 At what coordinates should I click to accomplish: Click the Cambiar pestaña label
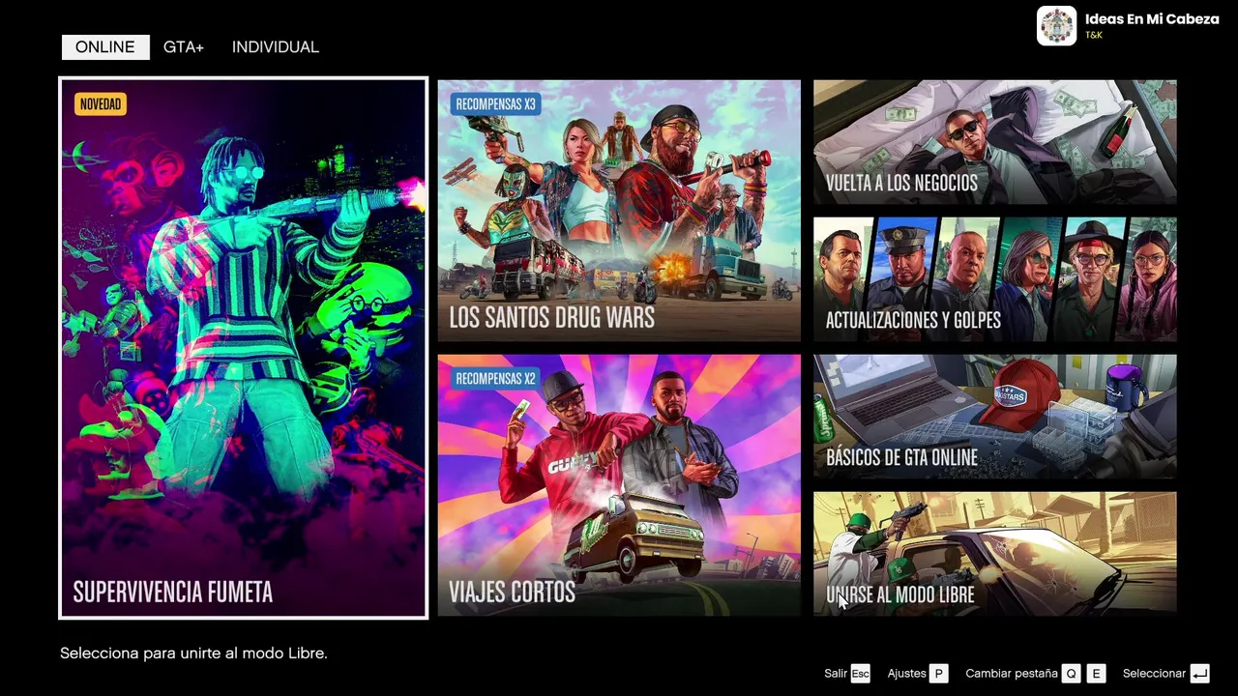(x=1012, y=674)
